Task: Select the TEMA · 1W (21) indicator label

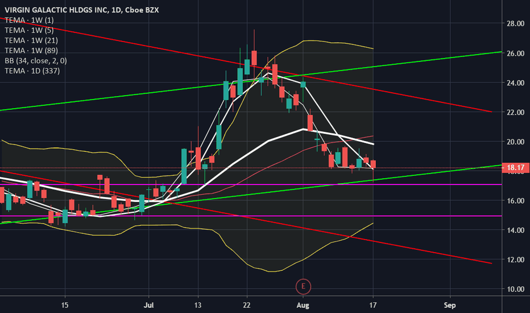Action: click(31, 40)
